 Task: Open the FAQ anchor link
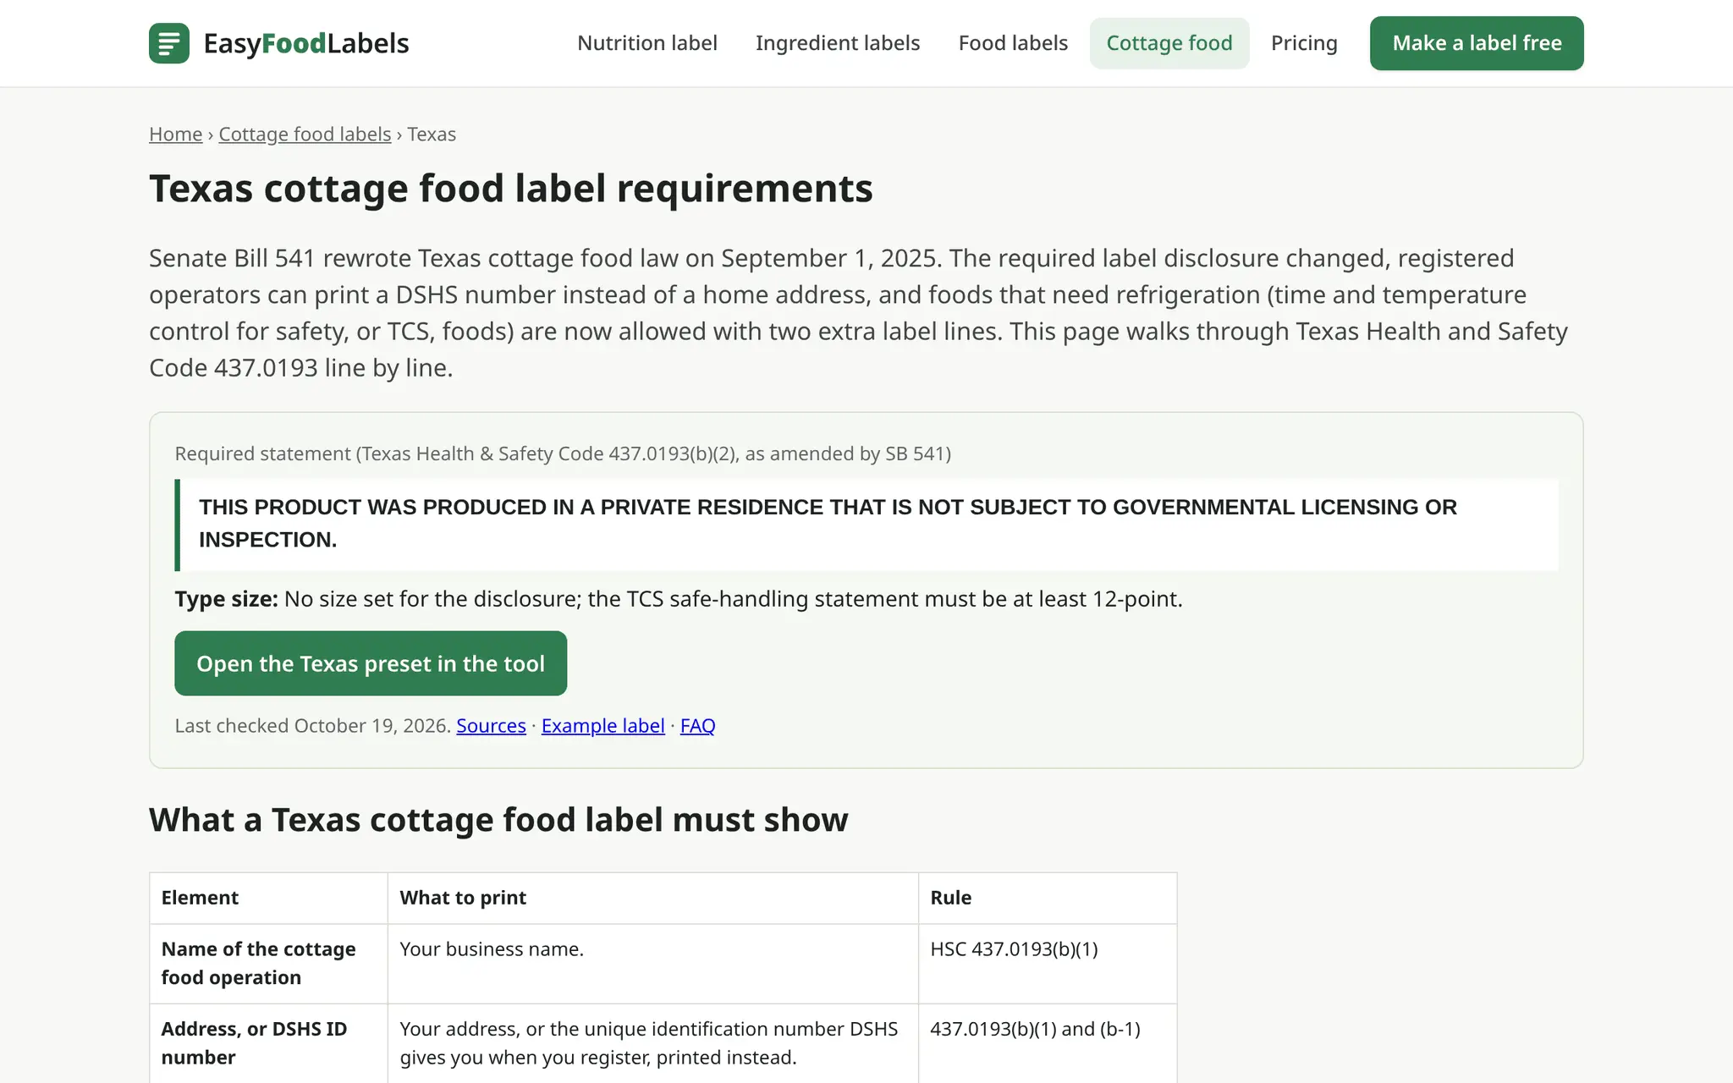click(x=697, y=726)
